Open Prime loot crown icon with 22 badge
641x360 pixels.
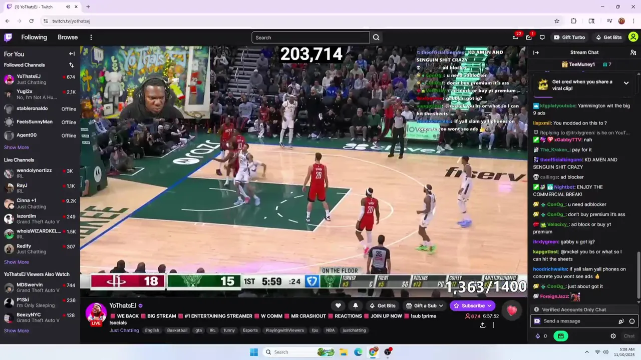515,37
